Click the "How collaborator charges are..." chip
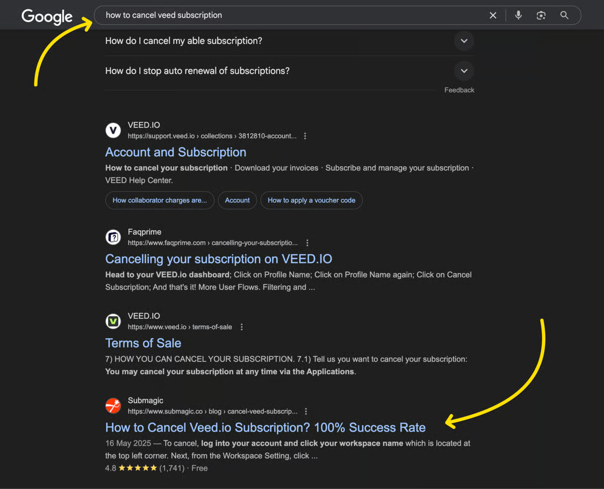 pyautogui.click(x=159, y=200)
